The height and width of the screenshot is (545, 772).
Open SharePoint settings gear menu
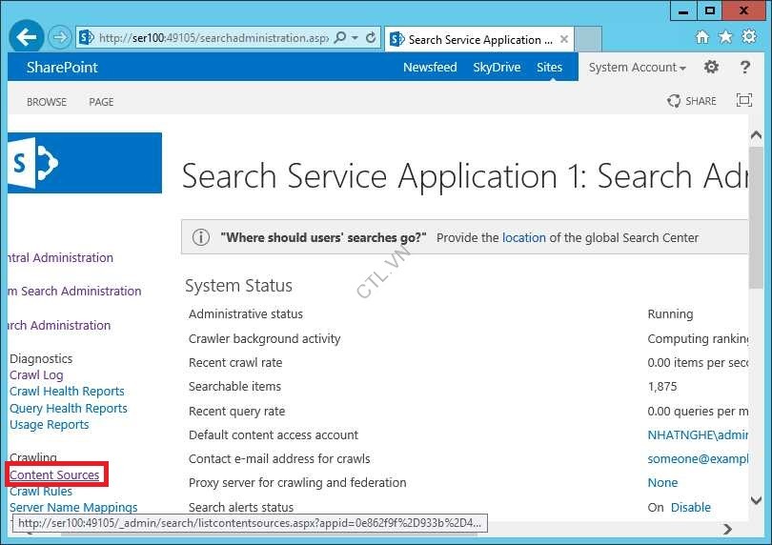711,67
